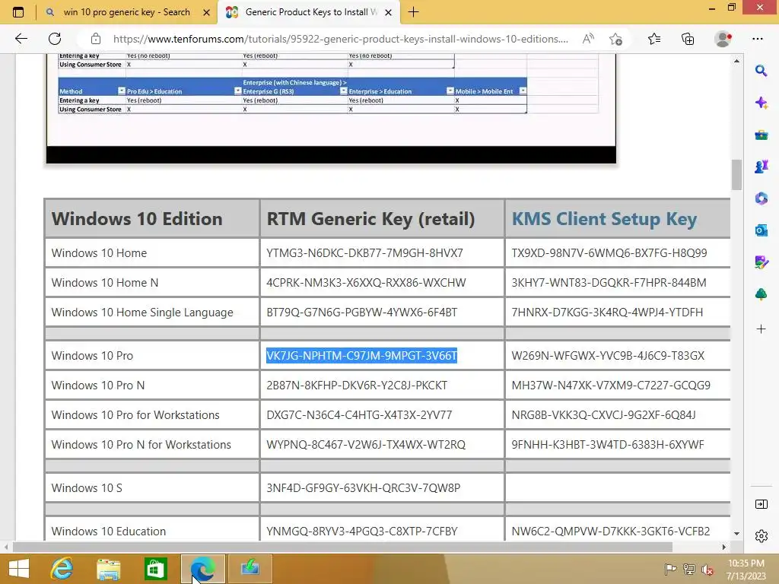Open Edge Settings and more menu
This screenshot has height=584, width=779.
pyautogui.click(x=758, y=39)
